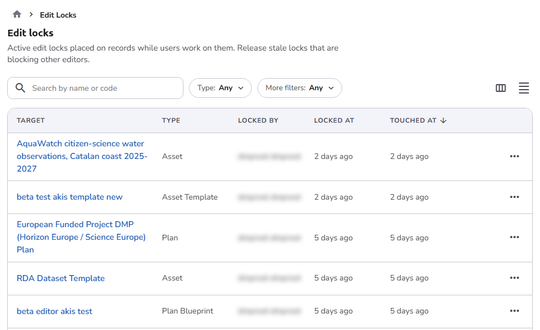Focus the Search by name or code field

tap(95, 88)
